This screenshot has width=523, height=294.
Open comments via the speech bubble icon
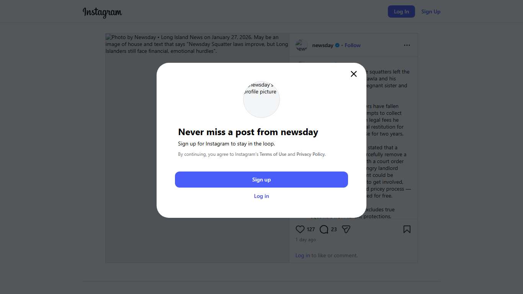324,229
